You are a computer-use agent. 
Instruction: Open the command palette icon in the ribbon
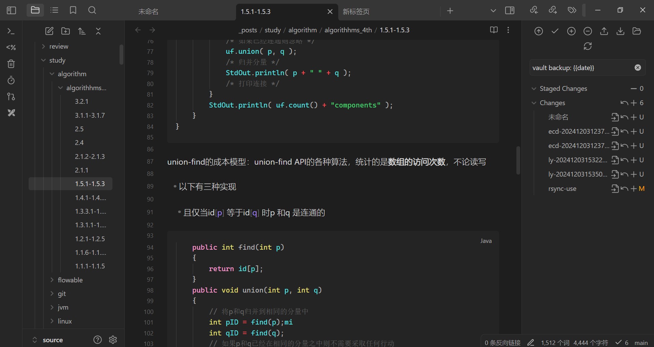coord(11,31)
